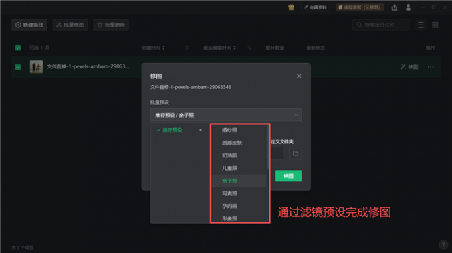
Task: Click the 最新状态 column header
Action: (x=316, y=48)
